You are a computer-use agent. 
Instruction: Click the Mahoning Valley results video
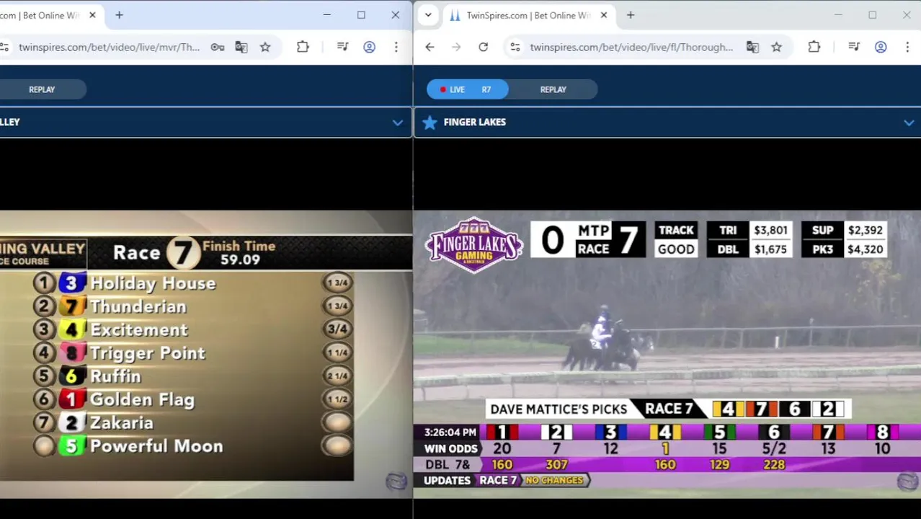205,353
